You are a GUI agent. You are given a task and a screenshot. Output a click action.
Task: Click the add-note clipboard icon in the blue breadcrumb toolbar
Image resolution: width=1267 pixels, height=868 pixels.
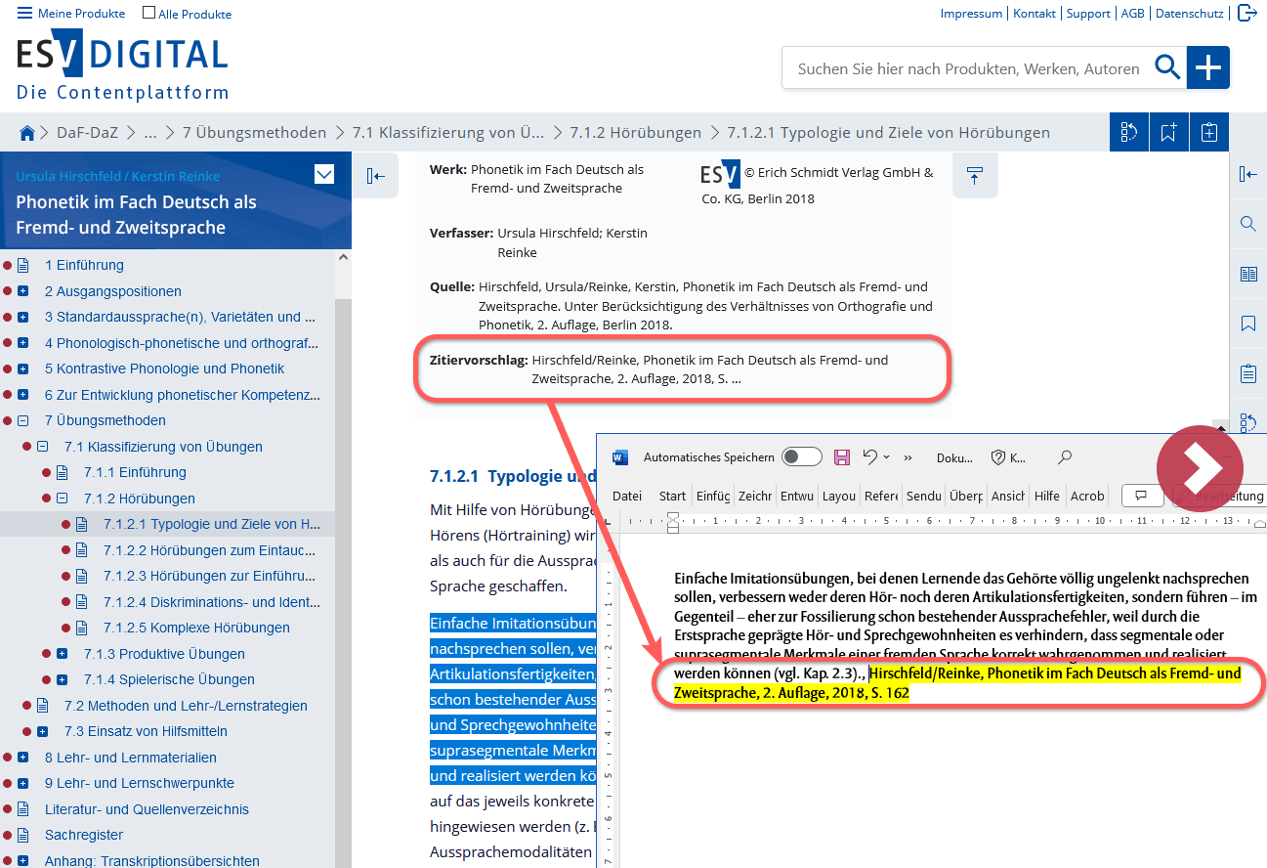1209,132
